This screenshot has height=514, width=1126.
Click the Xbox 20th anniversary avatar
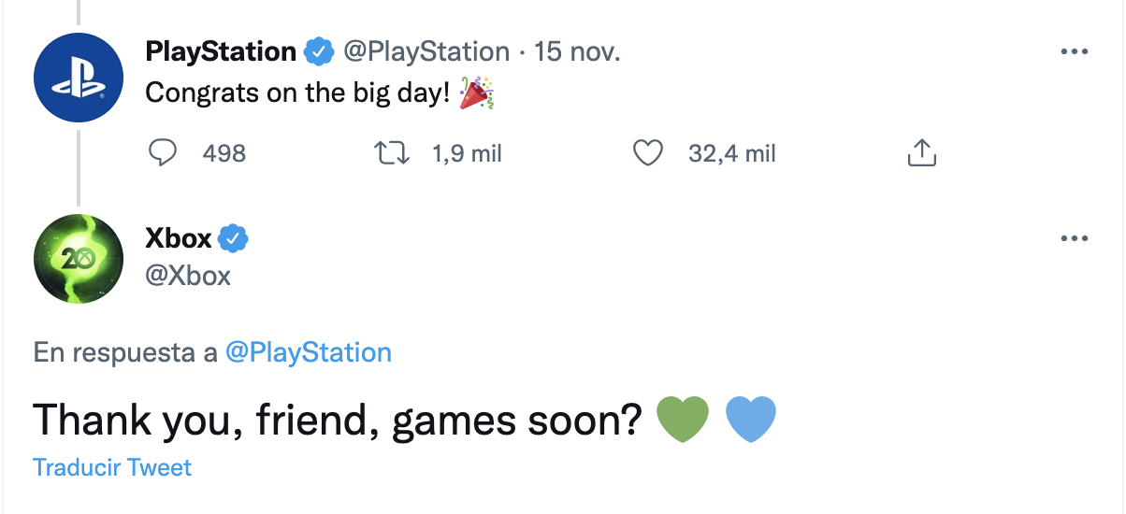[x=79, y=260]
